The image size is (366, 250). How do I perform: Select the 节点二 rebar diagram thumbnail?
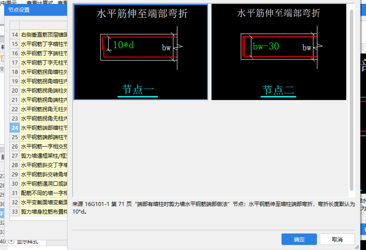click(279, 52)
